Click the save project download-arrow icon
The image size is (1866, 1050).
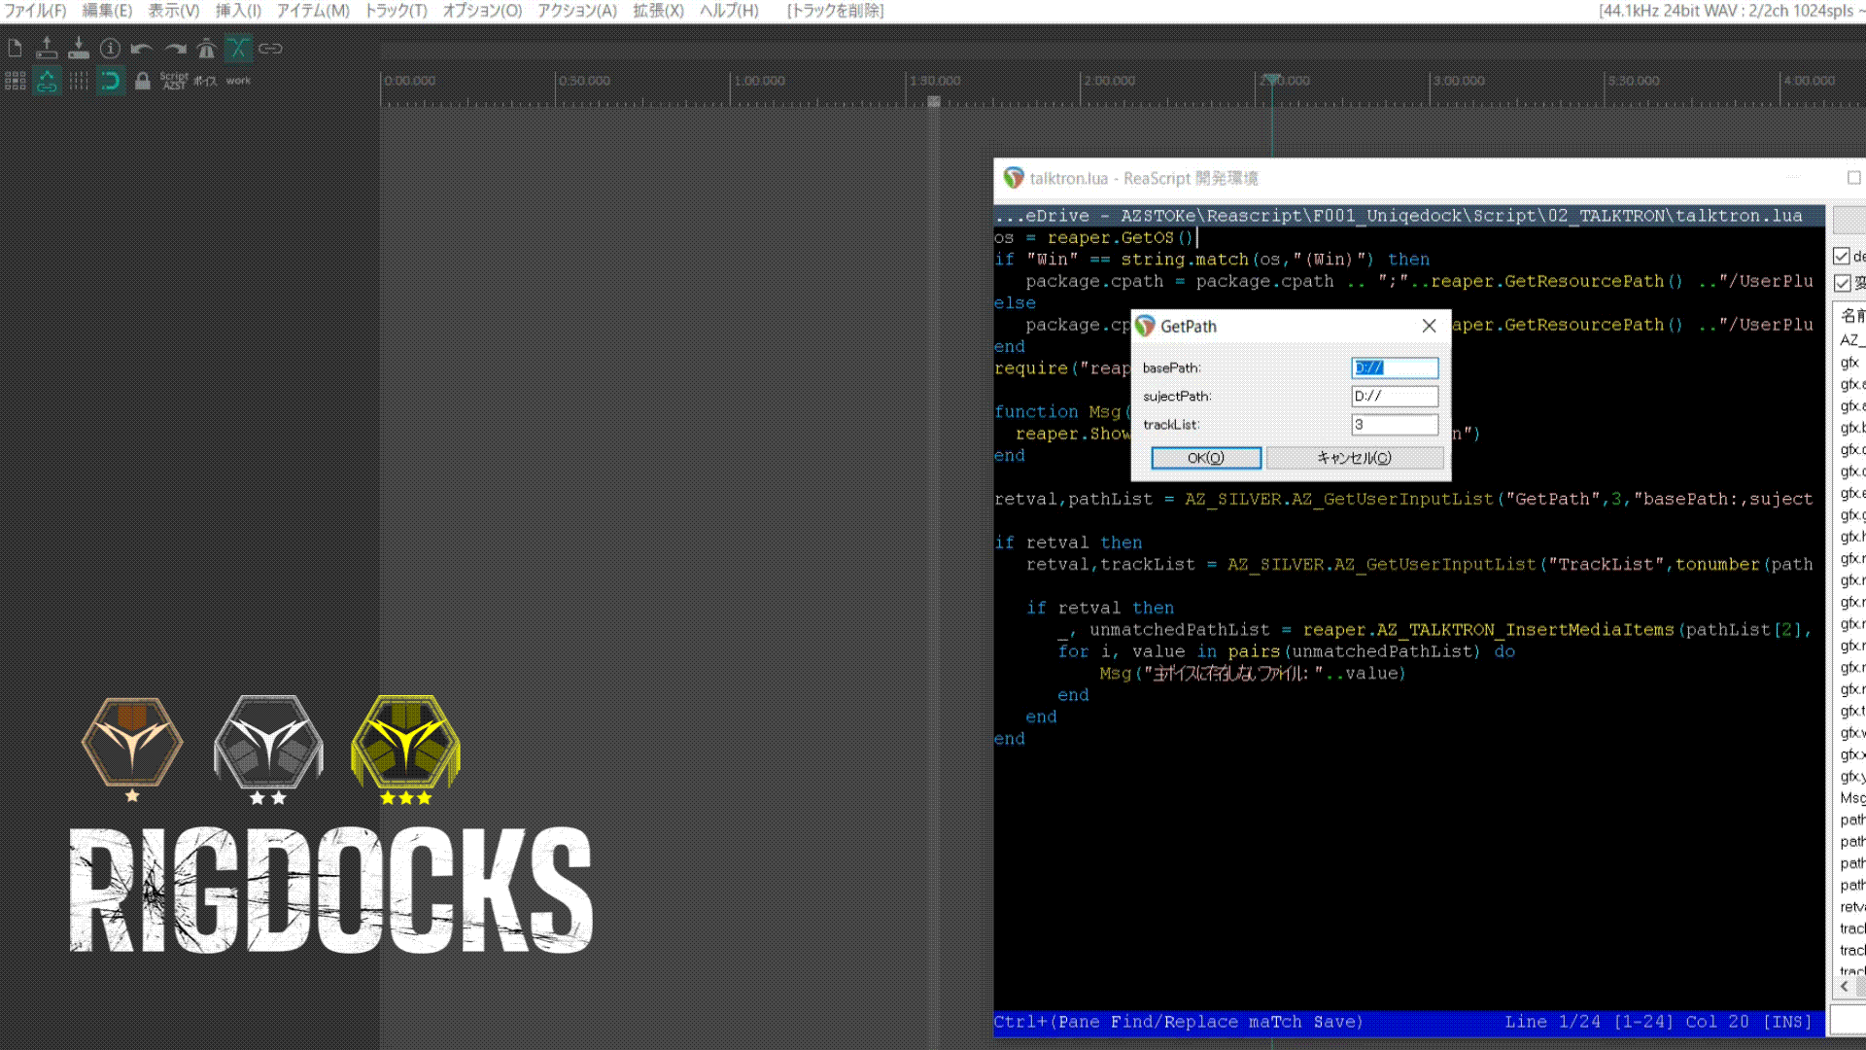tap(79, 49)
